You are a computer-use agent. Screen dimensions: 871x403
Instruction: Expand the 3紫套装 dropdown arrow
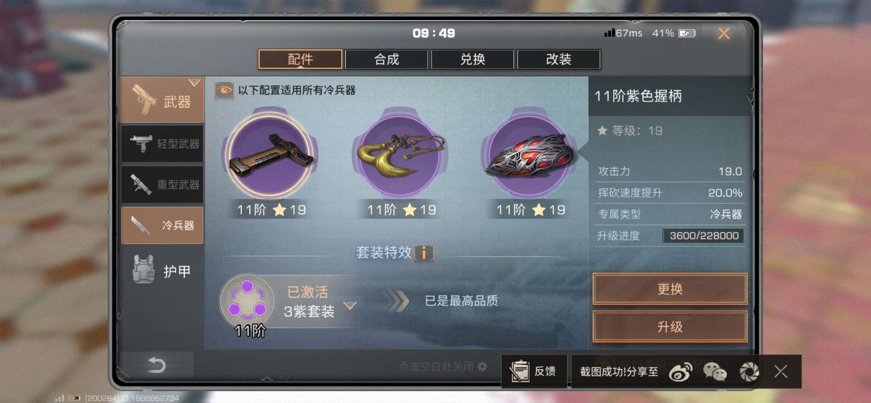350,306
